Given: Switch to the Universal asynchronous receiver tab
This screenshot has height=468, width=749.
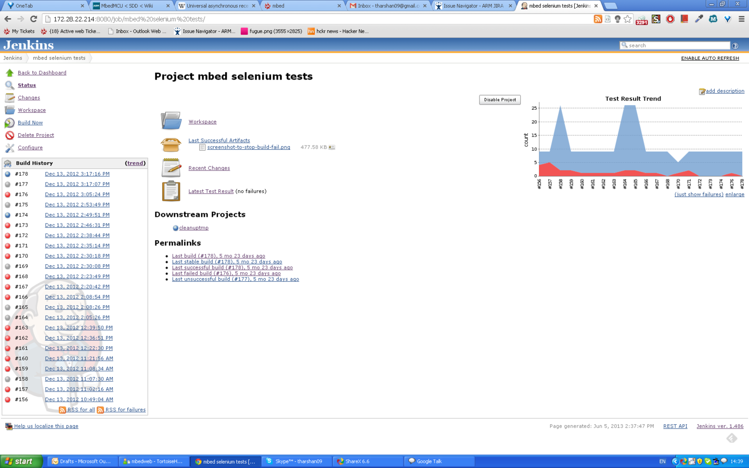Looking at the screenshot, I should [x=216, y=6].
